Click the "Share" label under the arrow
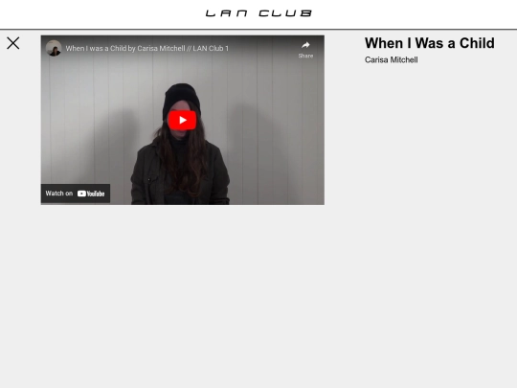The width and height of the screenshot is (517, 388). 305,56
